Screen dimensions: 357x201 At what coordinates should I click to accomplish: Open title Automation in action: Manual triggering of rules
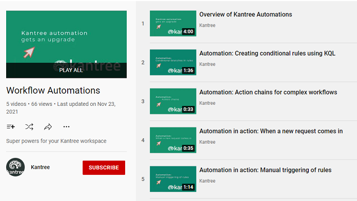pyautogui.click(x=266, y=170)
